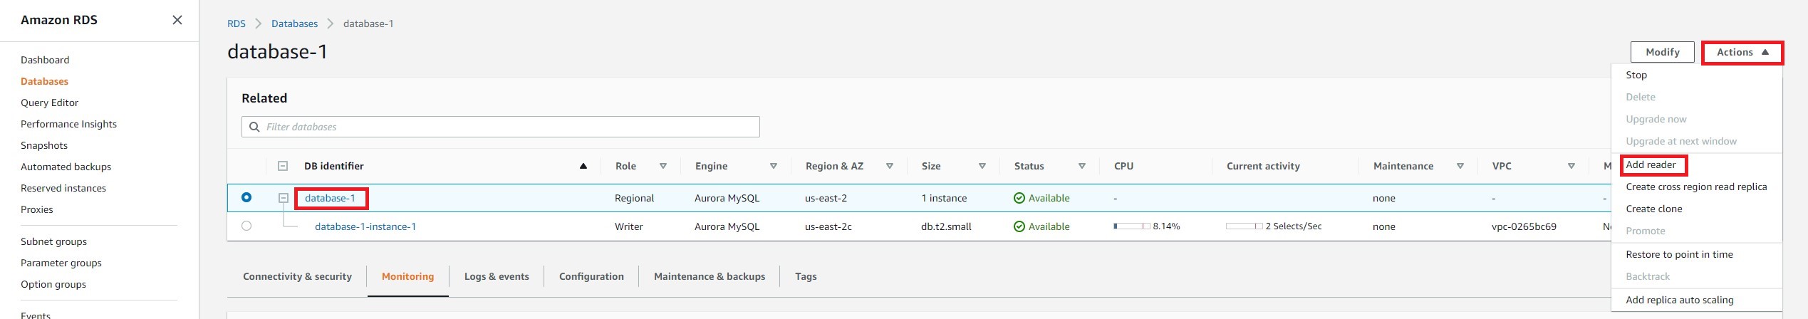Click the Modify button

tap(1663, 52)
